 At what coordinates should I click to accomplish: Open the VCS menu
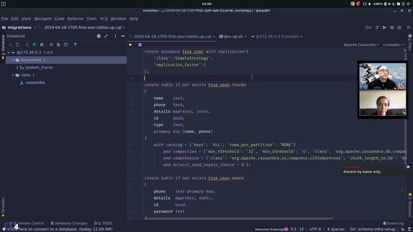[x=103, y=19]
